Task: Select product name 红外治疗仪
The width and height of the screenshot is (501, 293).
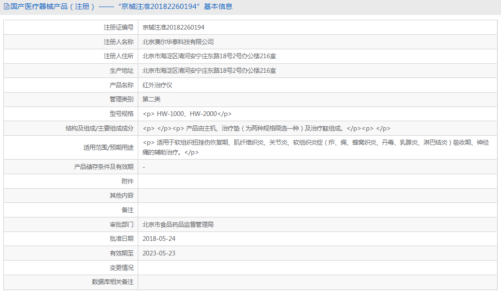Action: 157,85
